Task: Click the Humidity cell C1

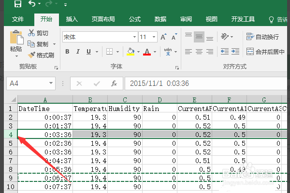Action: (125, 109)
